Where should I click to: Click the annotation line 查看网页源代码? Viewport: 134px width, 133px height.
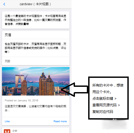click(x=106, y=105)
